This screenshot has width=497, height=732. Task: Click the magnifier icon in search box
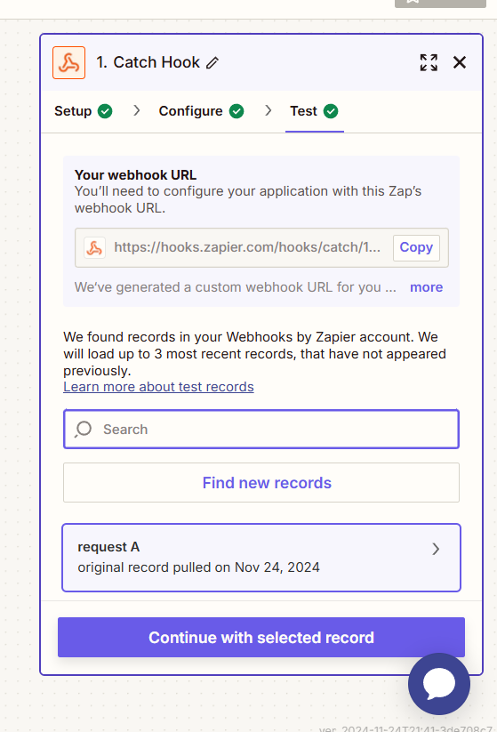84,429
